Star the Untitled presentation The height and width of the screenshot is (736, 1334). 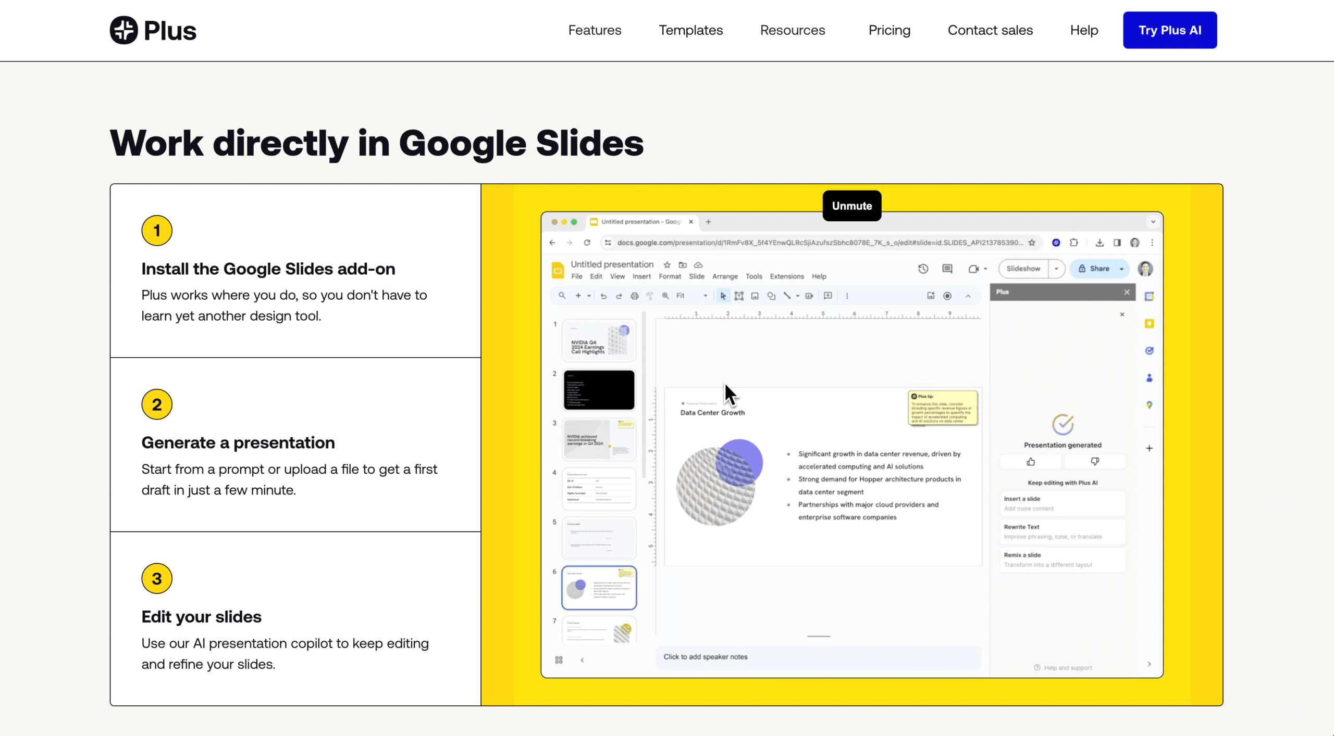pos(667,265)
